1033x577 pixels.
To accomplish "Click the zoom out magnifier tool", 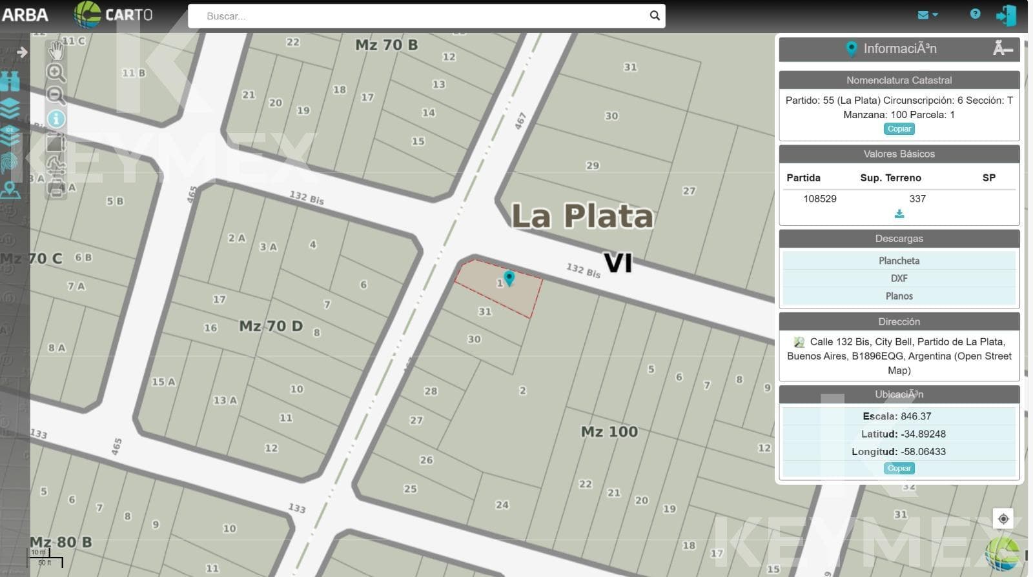I will pyautogui.click(x=56, y=96).
